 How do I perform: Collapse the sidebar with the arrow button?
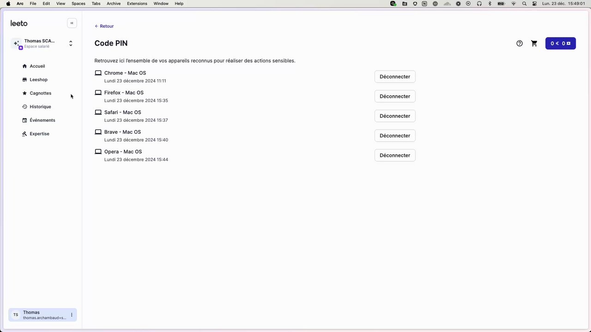point(72,23)
